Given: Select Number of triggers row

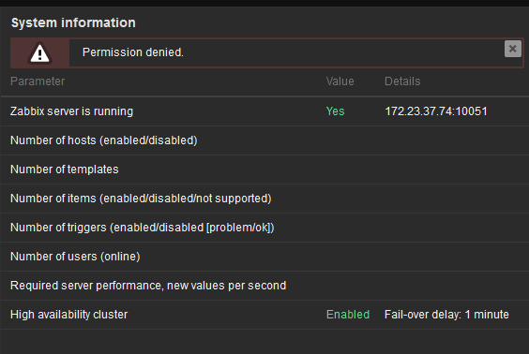Looking at the screenshot, I should click(264, 228).
